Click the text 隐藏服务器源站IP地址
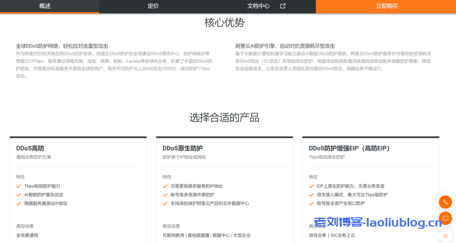Viewport: 456px width, 243px height. [46, 204]
